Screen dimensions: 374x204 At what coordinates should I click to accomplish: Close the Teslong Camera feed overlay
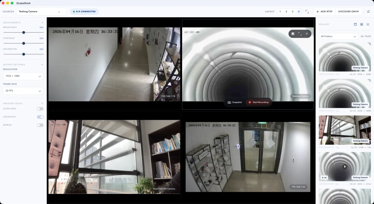pos(307,34)
